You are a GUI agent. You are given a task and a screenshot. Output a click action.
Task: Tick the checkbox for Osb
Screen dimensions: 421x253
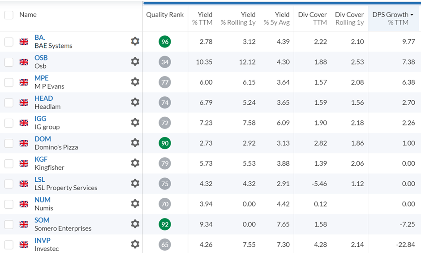tap(9, 62)
